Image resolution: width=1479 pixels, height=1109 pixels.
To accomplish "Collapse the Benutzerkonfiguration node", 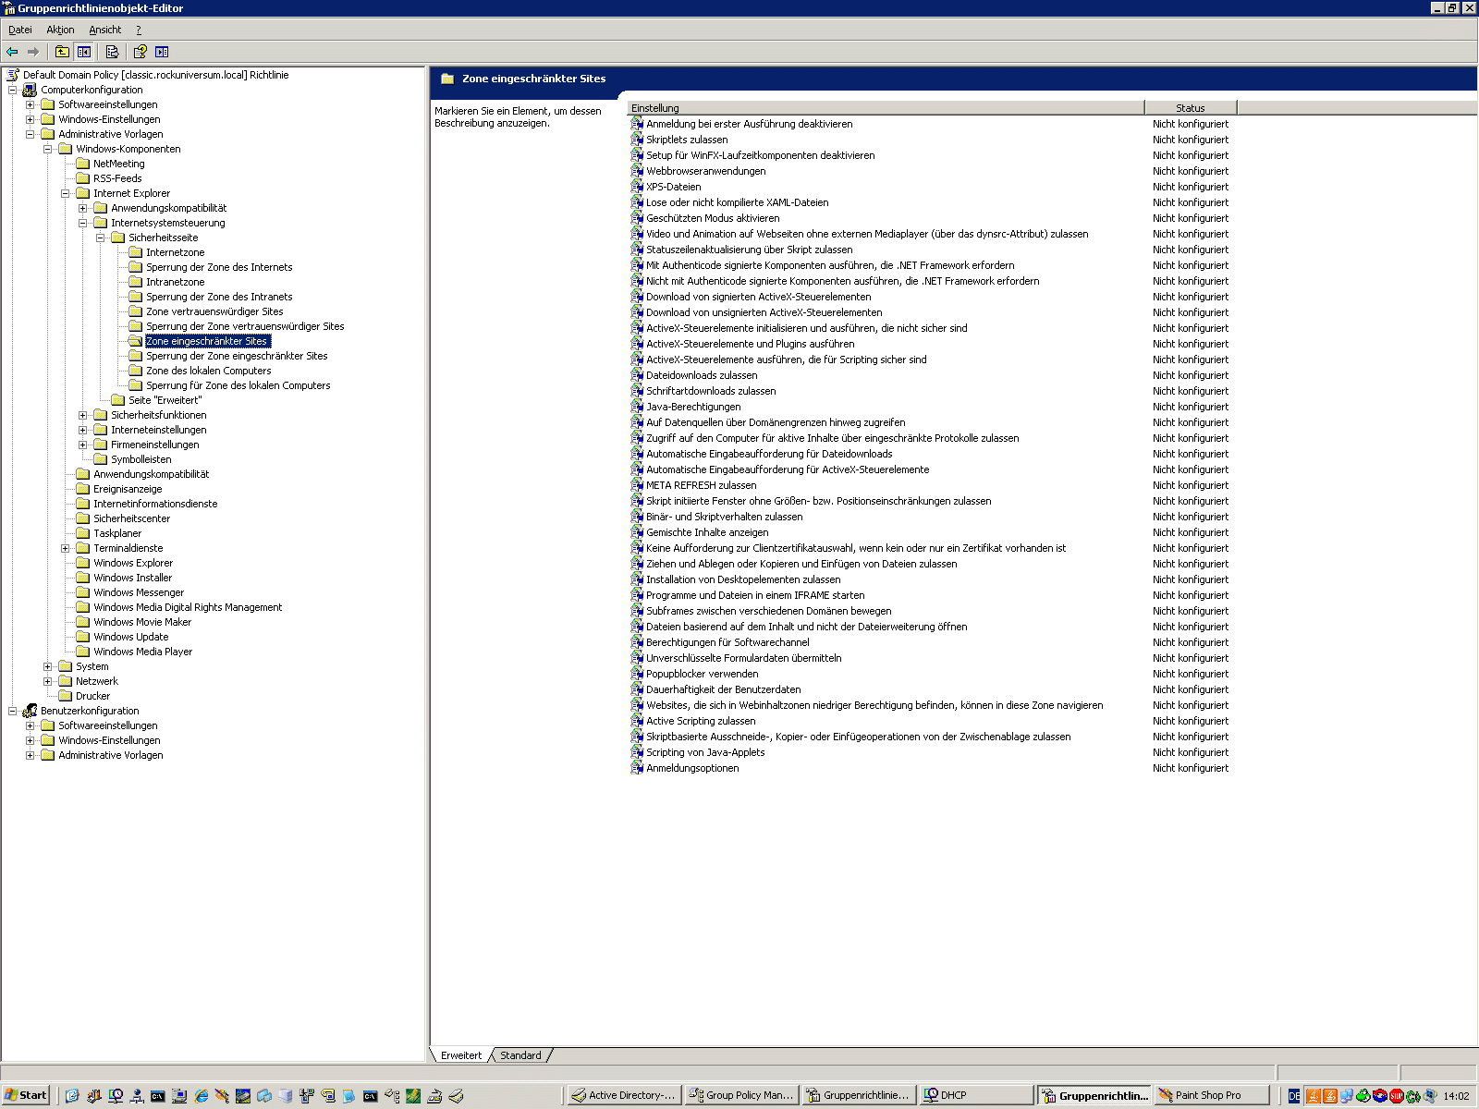I will coord(12,711).
